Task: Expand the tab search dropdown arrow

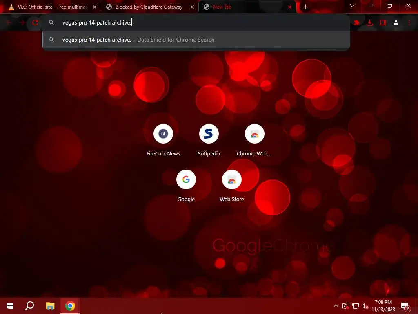Action: click(x=352, y=6)
